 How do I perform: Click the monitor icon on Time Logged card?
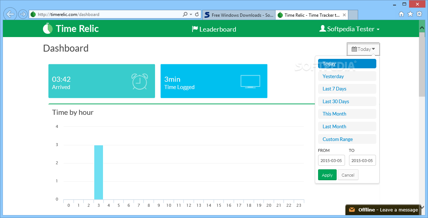click(x=250, y=81)
